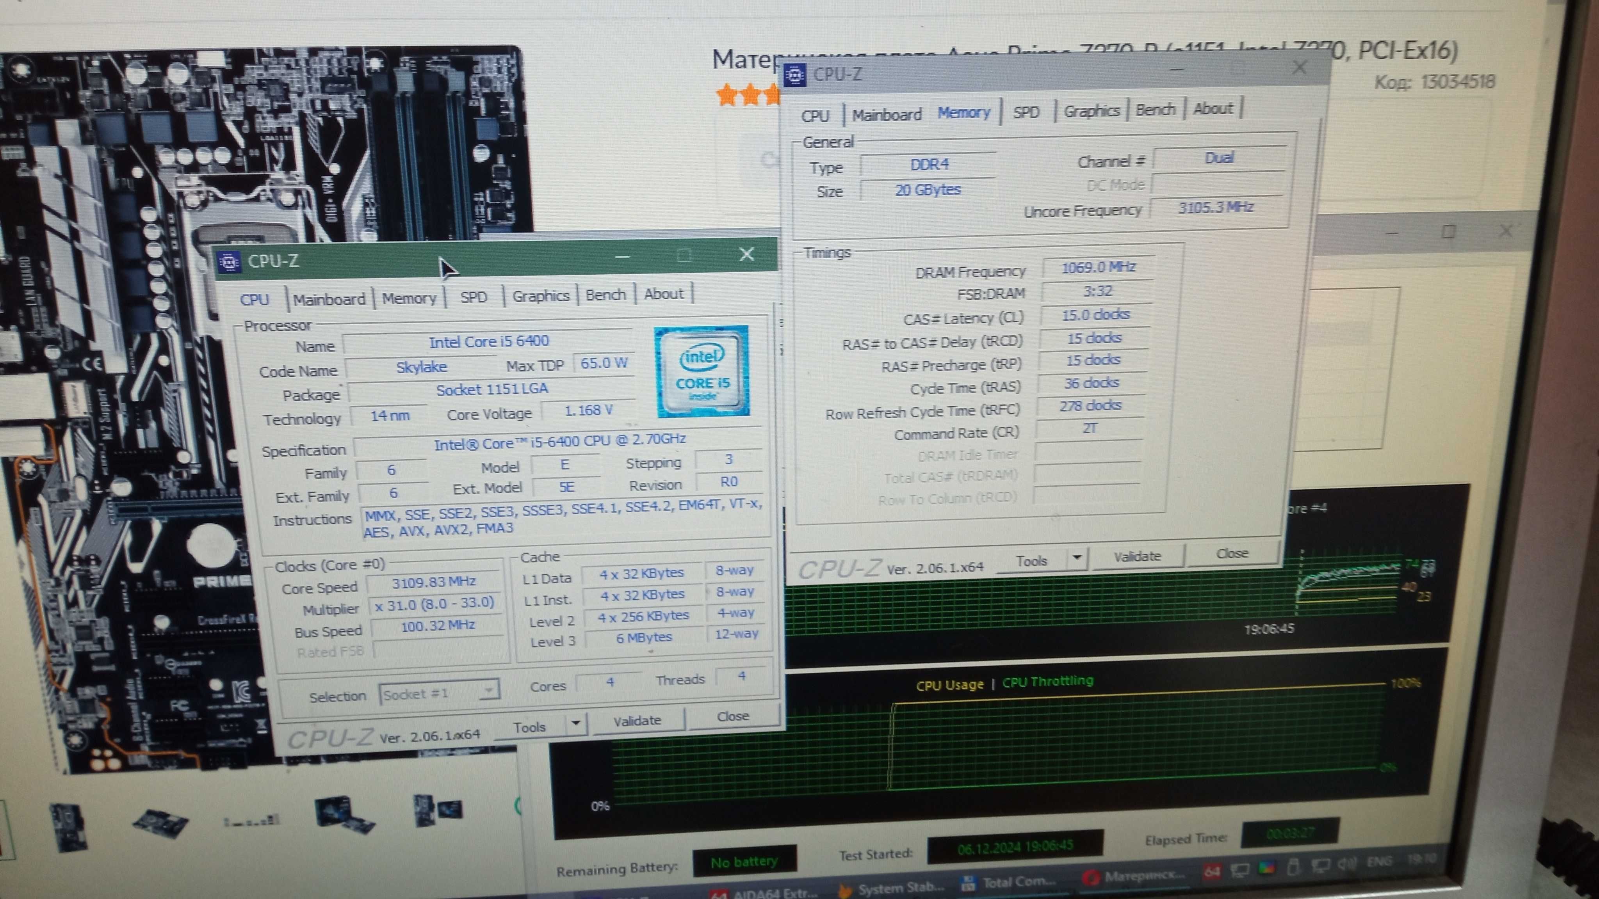1599x899 pixels.
Task: Click the CPU Usage legend label in AIDA64 graph
Action: [950, 685]
